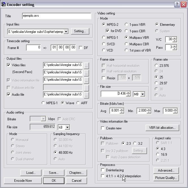Browse for the Video information file path
This screenshot has height=188, width=188.
pos(87,80)
